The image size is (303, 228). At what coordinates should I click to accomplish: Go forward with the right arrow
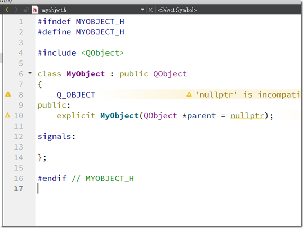coord(16,10)
